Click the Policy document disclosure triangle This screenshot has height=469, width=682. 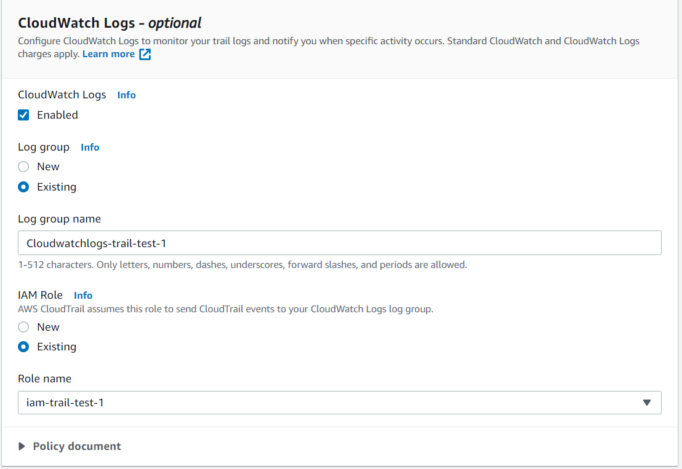click(23, 447)
